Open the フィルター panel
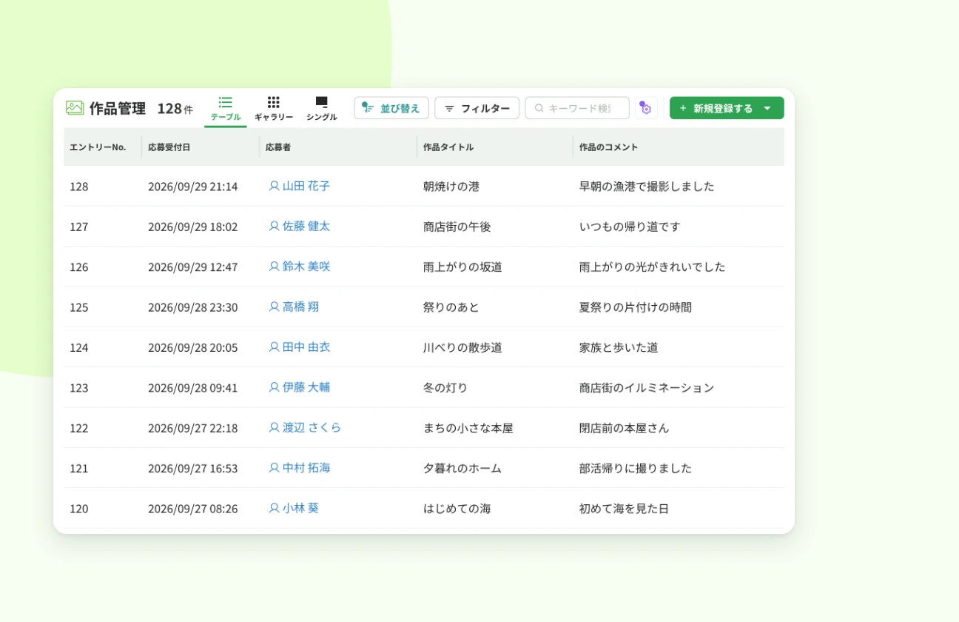959x622 pixels. tap(477, 108)
